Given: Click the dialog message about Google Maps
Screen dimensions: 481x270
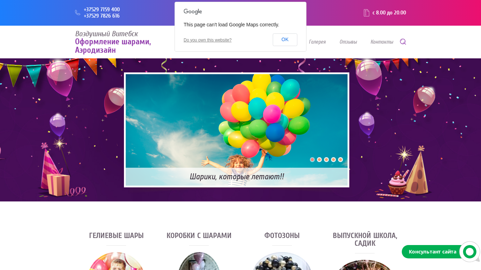Looking at the screenshot, I should (231, 25).
